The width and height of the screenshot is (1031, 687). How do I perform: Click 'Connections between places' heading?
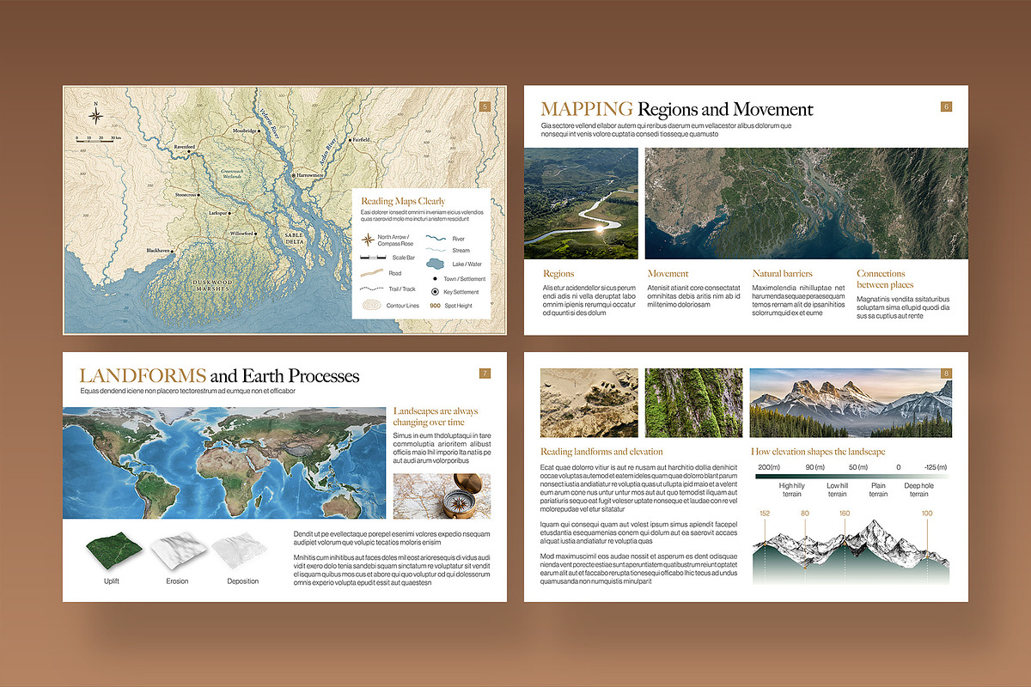coord(885,279)
